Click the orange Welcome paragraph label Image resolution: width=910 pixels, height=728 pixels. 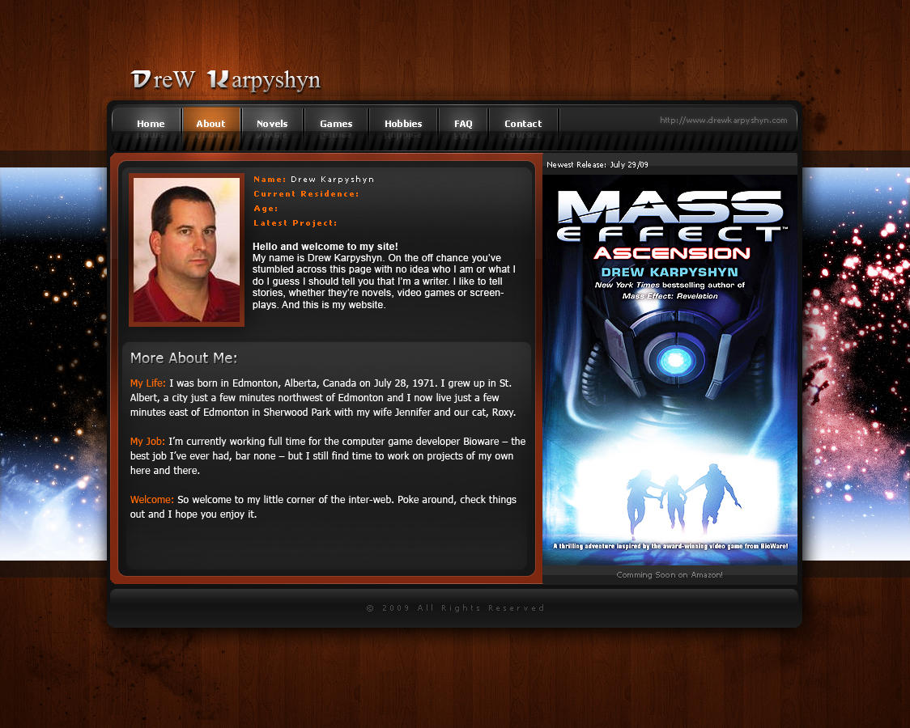[x=152, y=500]
